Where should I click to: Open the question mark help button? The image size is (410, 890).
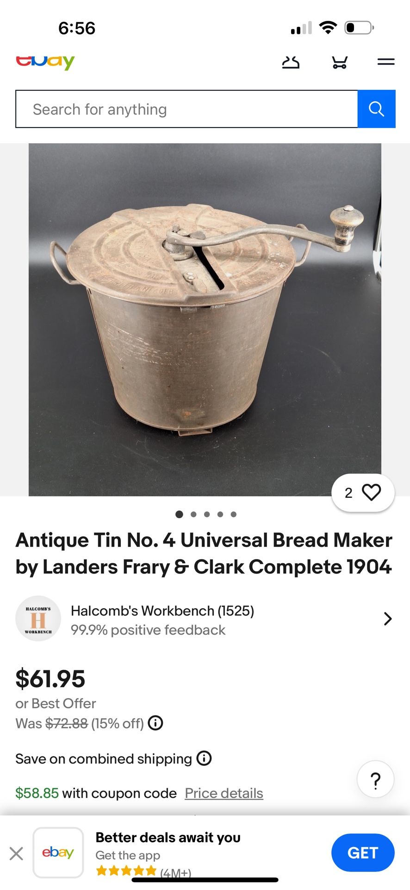pos(376,780)
